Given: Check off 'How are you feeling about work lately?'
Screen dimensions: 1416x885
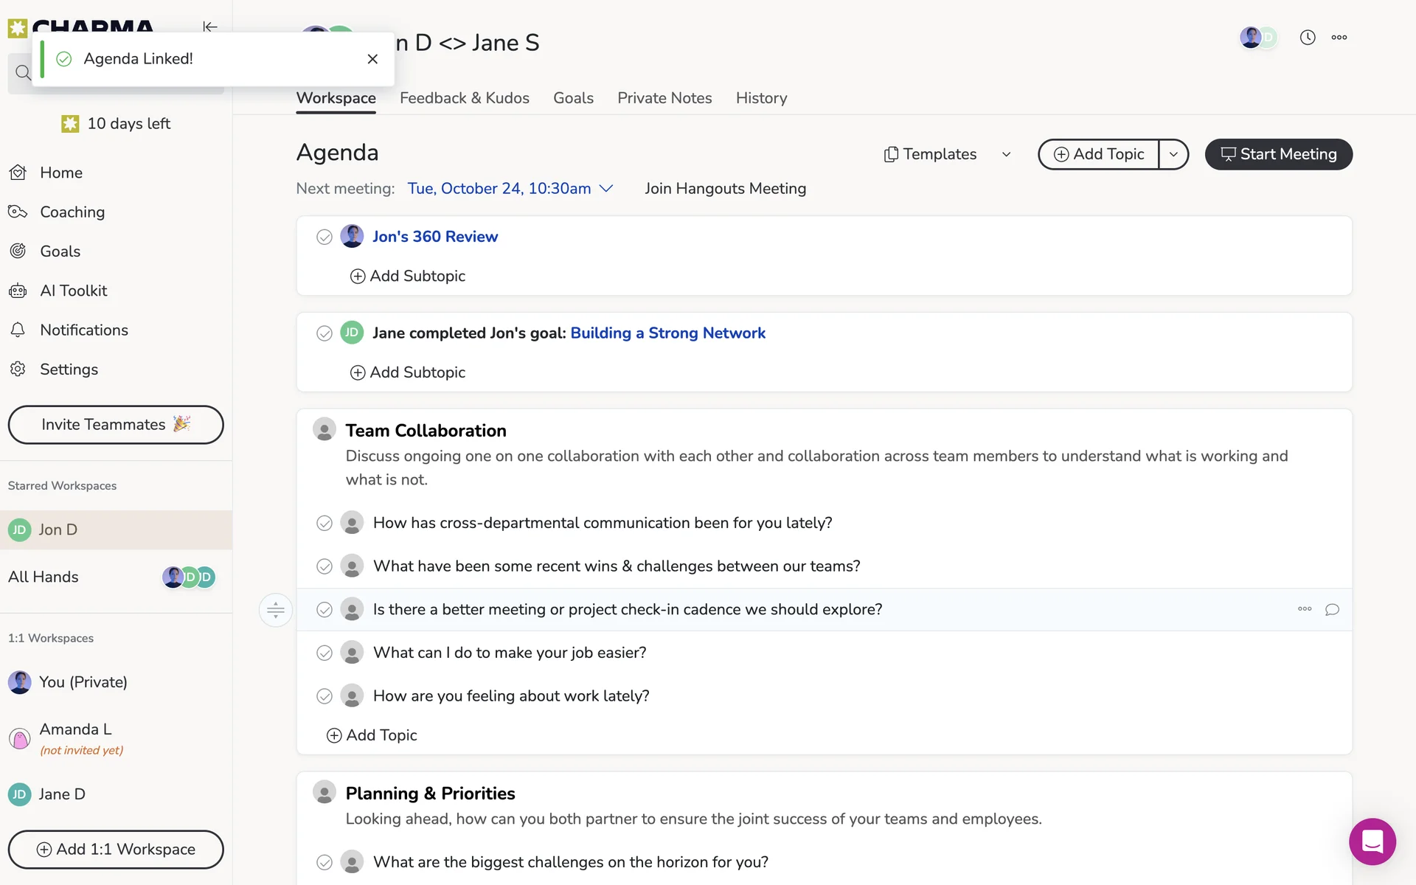Looking at the screenshot, I should [324, 696].
